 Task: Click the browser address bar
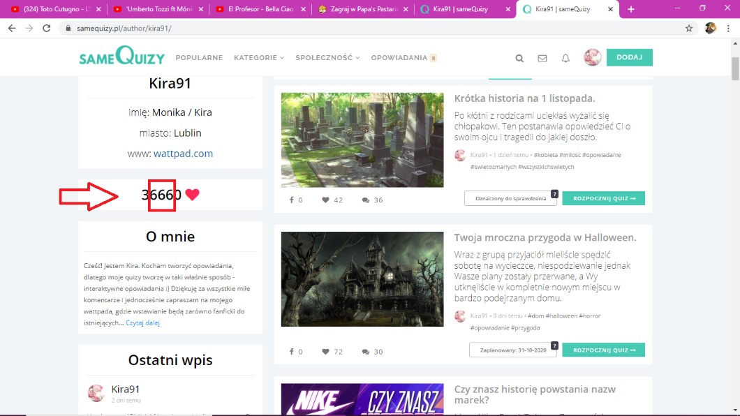click(x=349, y=29)
